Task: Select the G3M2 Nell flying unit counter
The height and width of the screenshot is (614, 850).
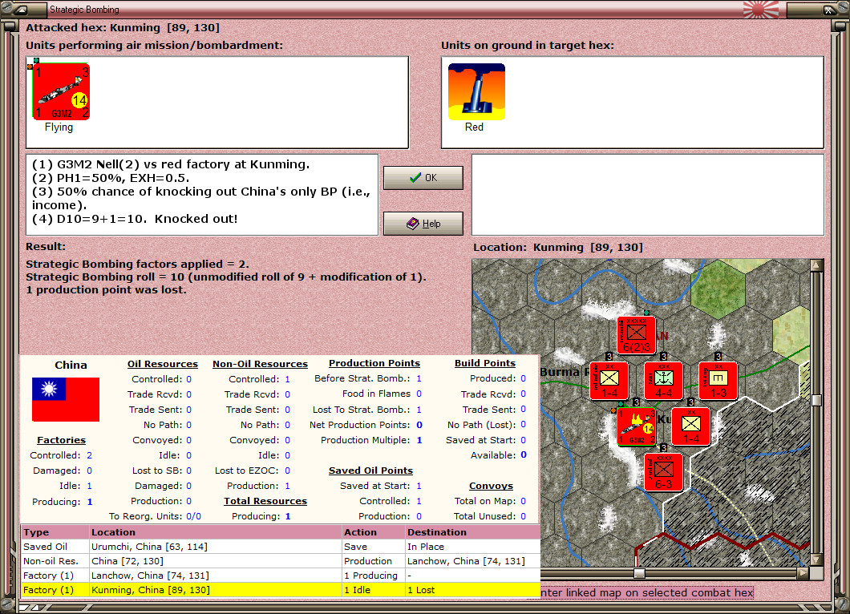Action: point(61,91)
